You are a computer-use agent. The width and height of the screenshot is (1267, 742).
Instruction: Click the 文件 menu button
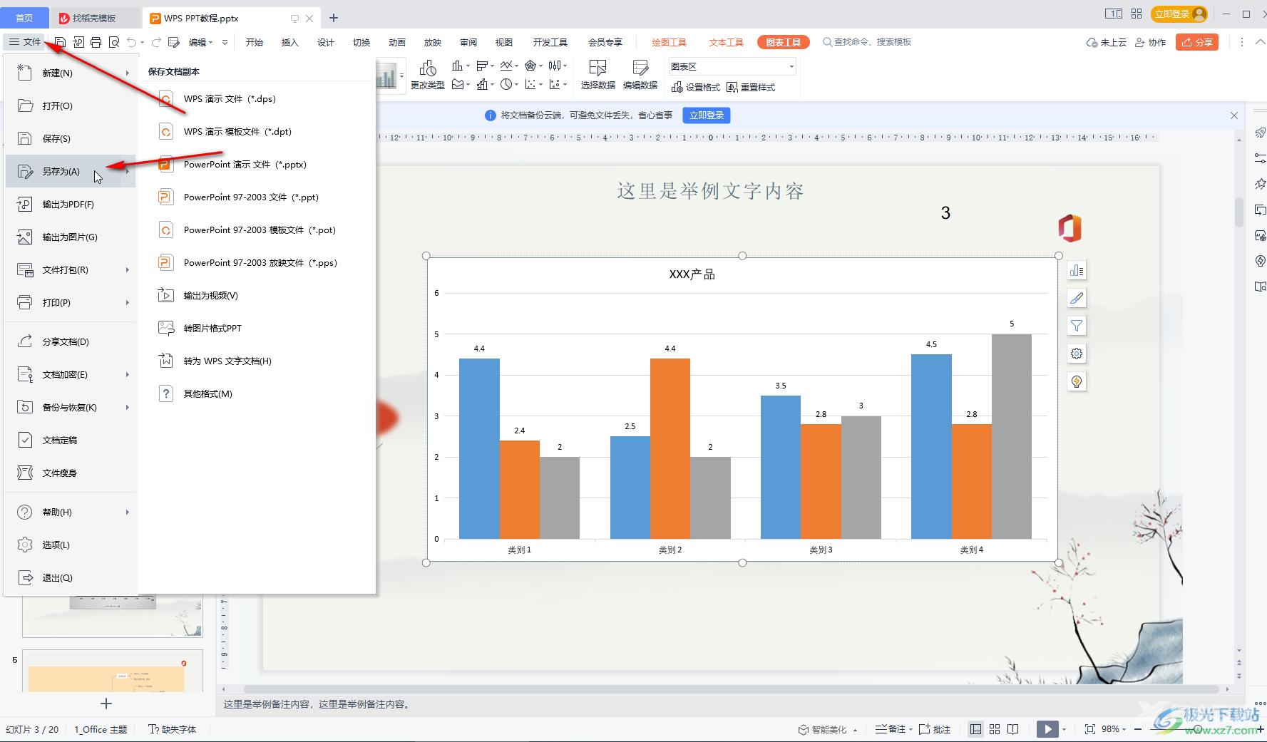pos(25,42)
